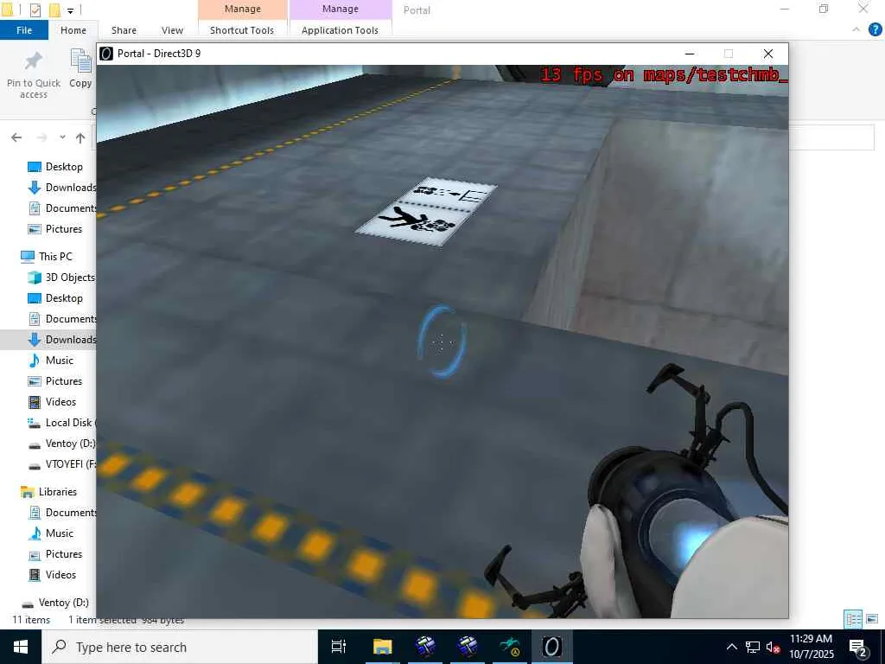885x664 pixels.
Task: Click the white warning sign on Portal floor
Action: (x=427, y=212)
